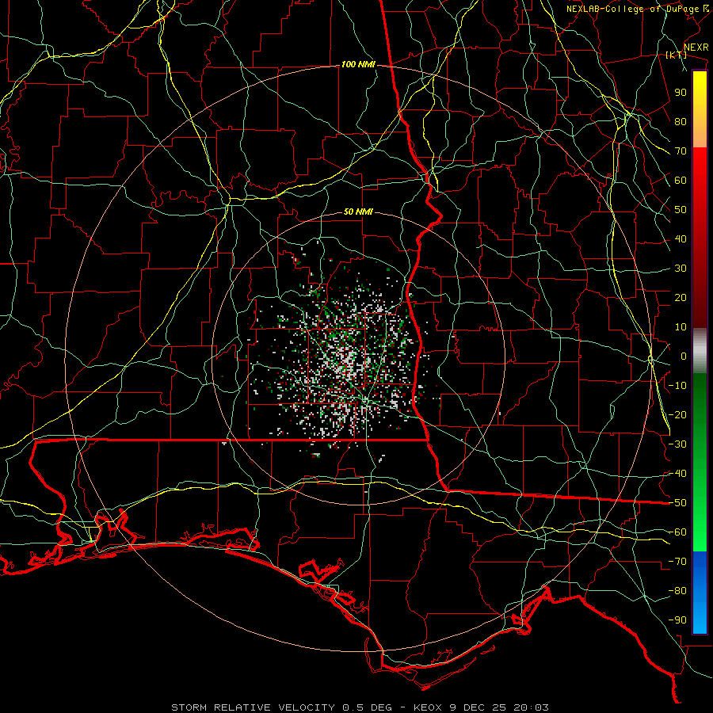This screenshot has height=713, width=713.
Task: Click the positive 20 legend value
Action: [x=681, y=298]
